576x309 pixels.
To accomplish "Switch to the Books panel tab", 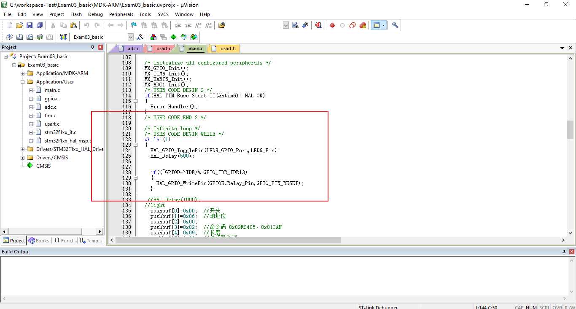I will tap(39, 241).
